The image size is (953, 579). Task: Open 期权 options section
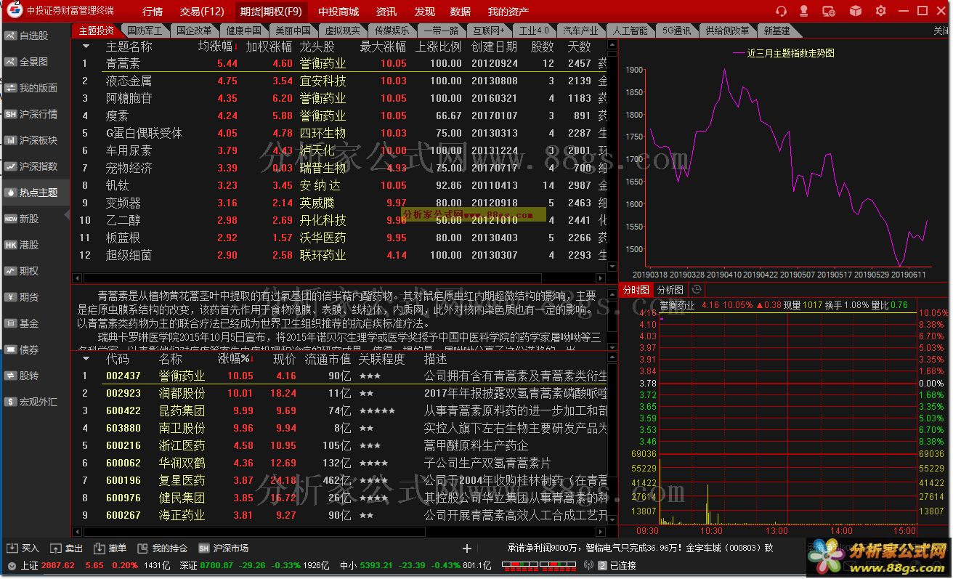point(35,271)
